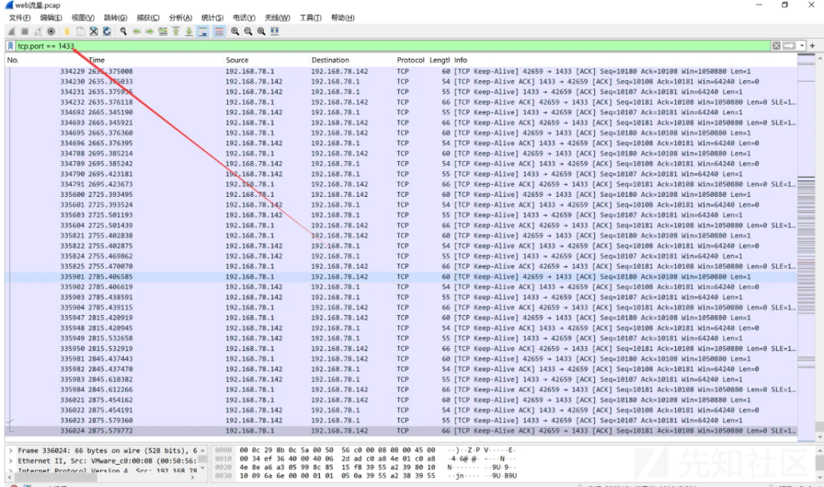
Task: Toggle packet list colorization
Action: click(x=219, y=31)
